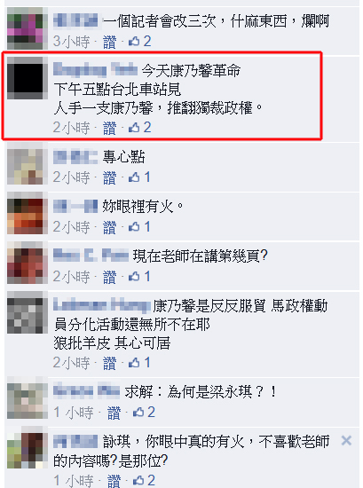Like the '今天康乃馨革命' comment via 讚 link

[109, 128]
